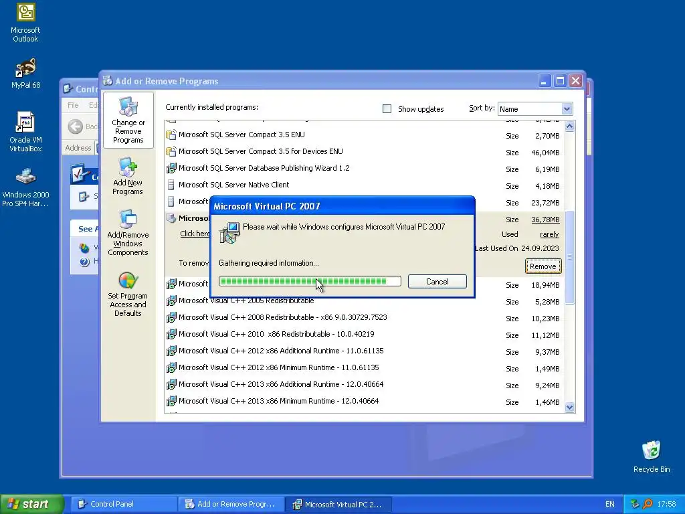Click icon of Visual C++ 2008 Redistributable entry
The image size is (685, 514).
click(x=171, y=317)
